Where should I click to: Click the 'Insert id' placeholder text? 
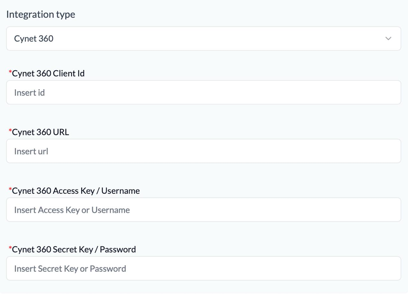point(29,93)
